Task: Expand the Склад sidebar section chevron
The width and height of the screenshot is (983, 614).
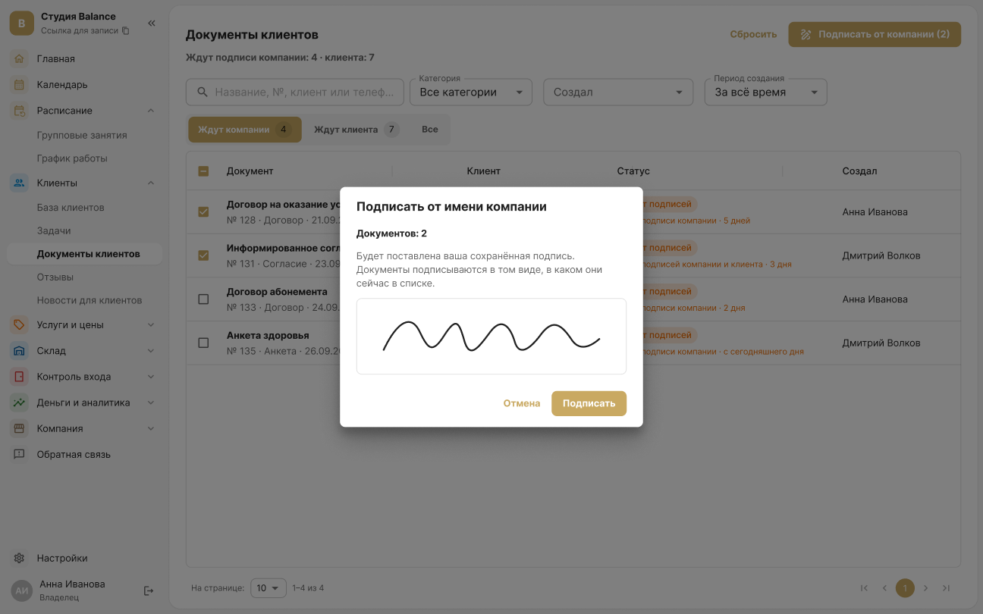Action: pos(151,350)
